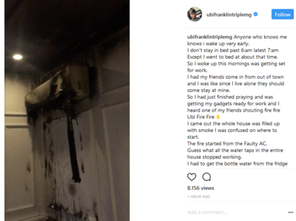Like the post with the heart icon

point(191,177)
